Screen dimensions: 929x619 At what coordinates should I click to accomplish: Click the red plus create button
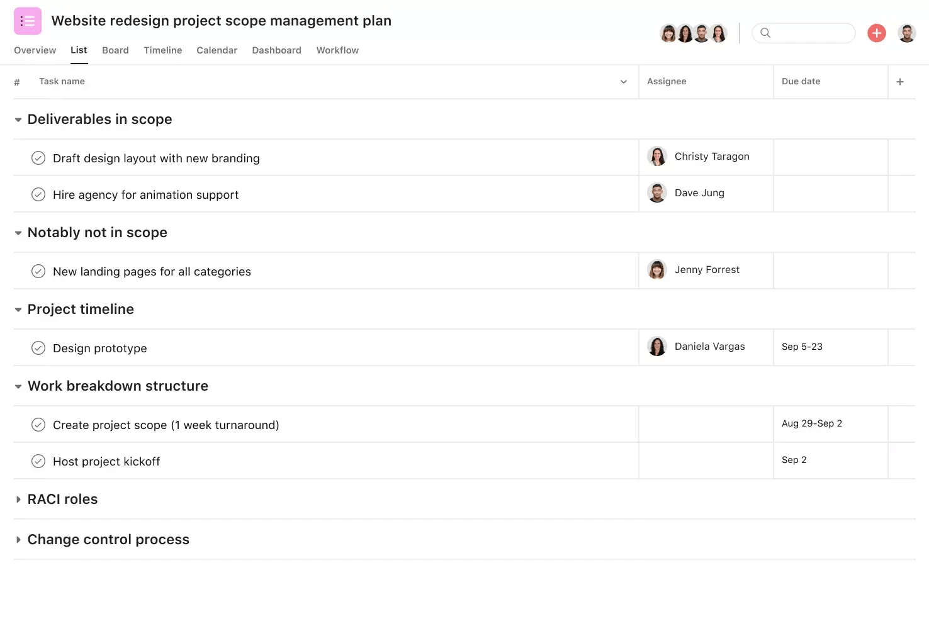876,33
